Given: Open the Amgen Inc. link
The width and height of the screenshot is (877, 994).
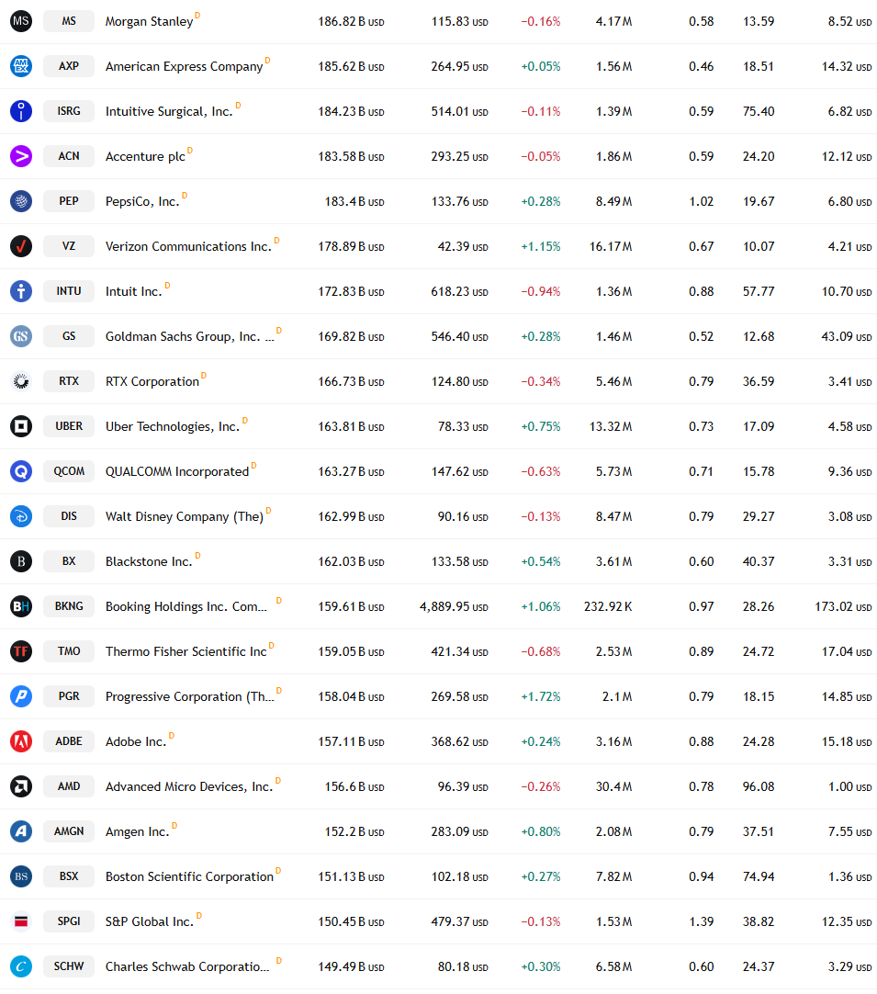Looking at the screenshot, I should [137, 831].
